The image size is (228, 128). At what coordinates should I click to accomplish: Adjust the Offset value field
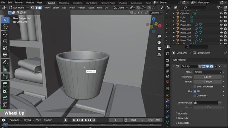click(207, 82)
